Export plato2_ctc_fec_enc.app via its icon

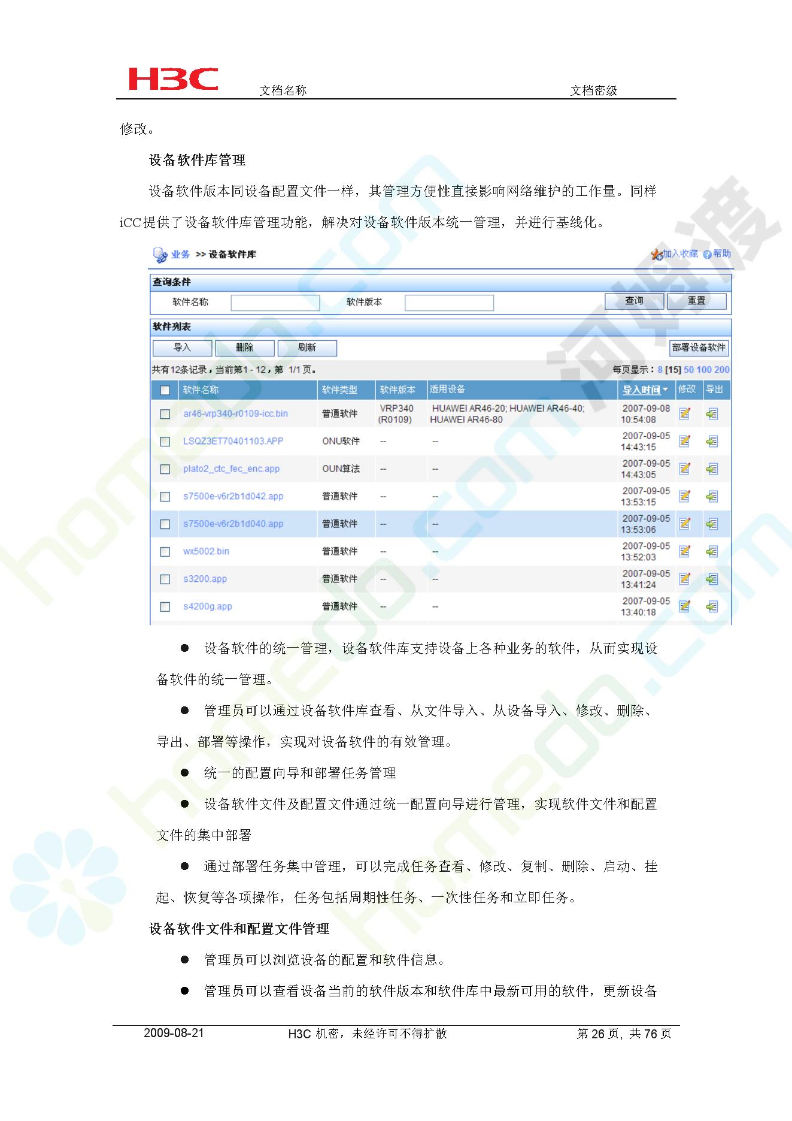[712, 469]
